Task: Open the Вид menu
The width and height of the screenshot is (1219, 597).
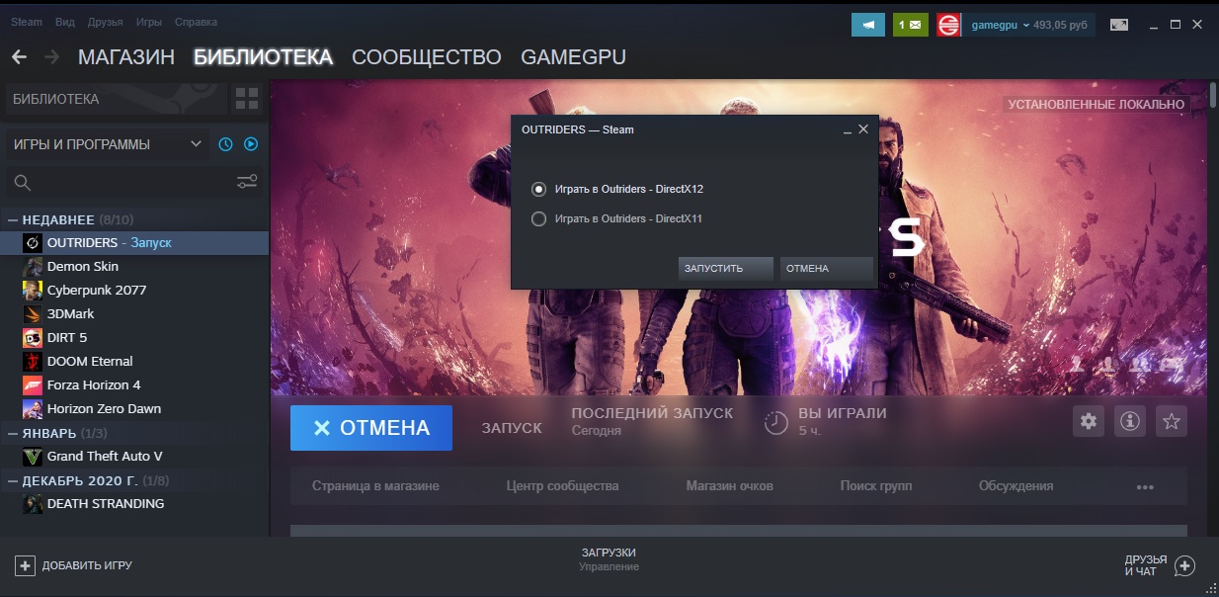Action: point(65,22)
